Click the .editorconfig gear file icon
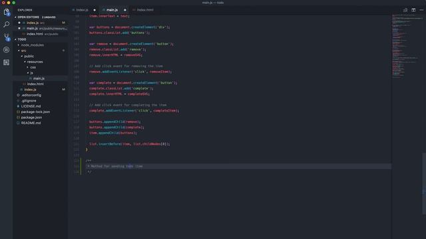Image resolution: width=426 pixels, height=239 pixels. [18, 95]
